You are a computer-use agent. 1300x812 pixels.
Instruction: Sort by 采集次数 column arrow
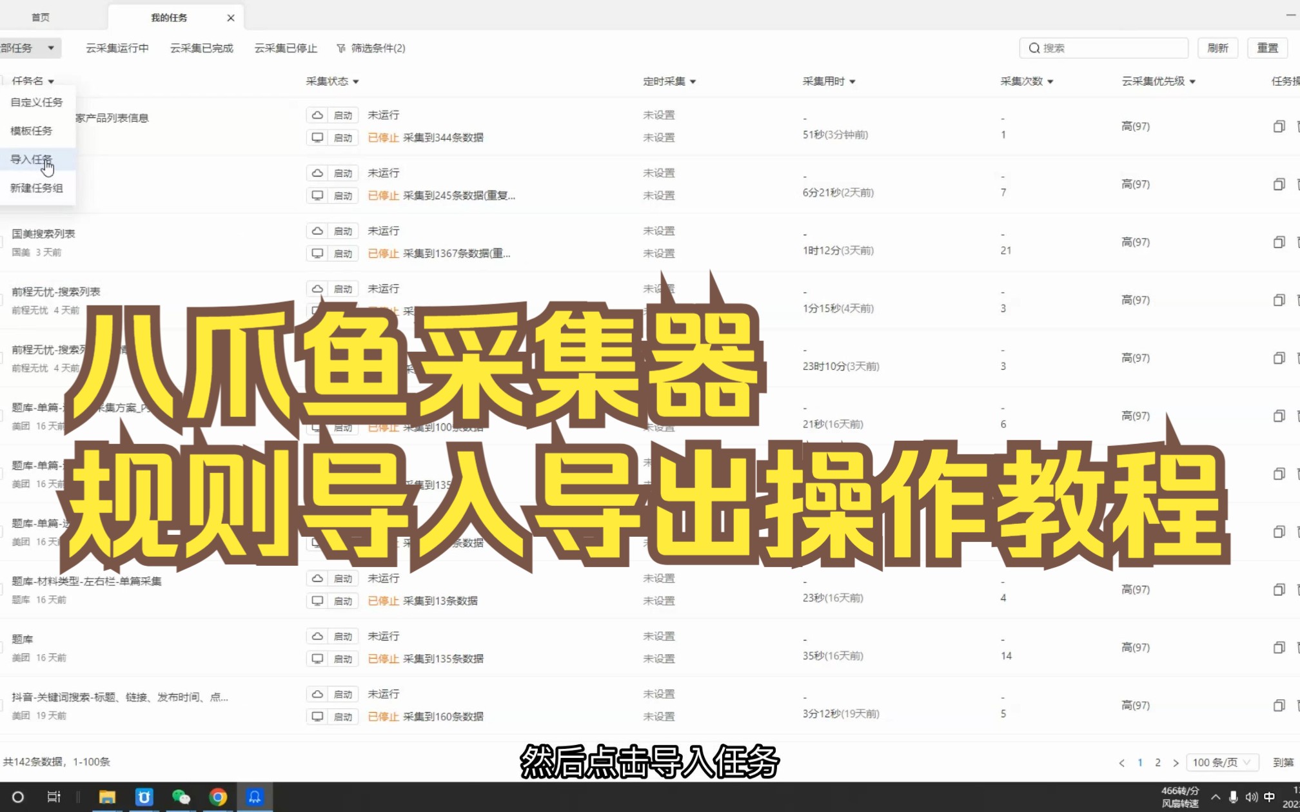(1050, 82)
